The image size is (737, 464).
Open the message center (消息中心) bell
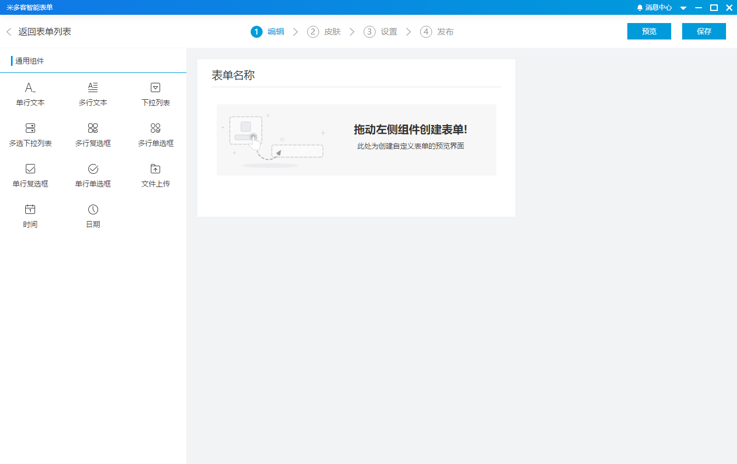point(639,8)
